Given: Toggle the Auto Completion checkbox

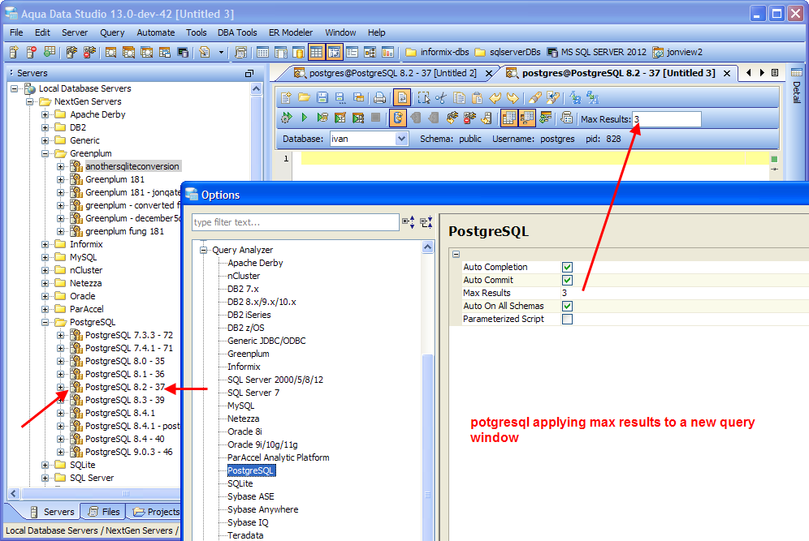Looking at the screenshot, I should coord(567,267).
